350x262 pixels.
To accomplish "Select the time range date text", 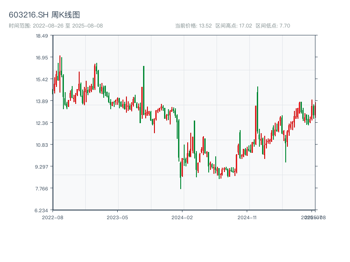I will click(56, 26).
